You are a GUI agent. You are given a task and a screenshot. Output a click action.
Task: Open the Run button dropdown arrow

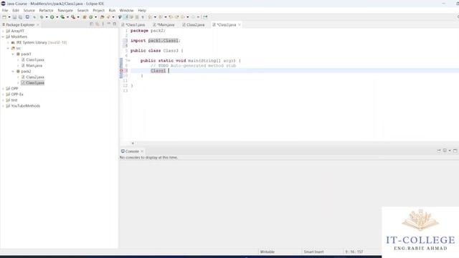click(x=57, y=17)
